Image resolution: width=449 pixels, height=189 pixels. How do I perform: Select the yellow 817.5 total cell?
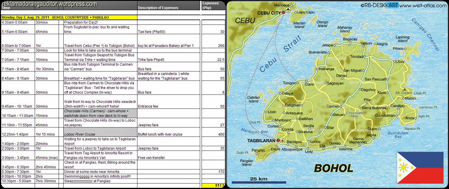213,185
